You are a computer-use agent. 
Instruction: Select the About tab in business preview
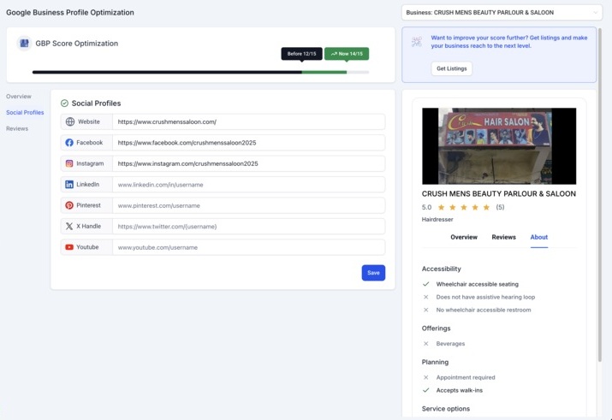click(539, 237)
